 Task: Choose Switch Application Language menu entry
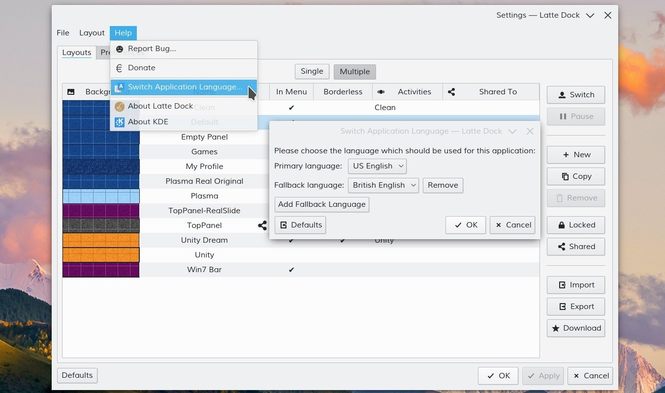click(184, 87)
